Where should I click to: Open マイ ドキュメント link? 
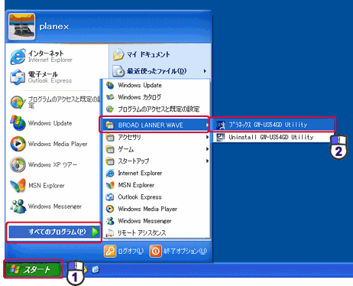coord(148,54)
